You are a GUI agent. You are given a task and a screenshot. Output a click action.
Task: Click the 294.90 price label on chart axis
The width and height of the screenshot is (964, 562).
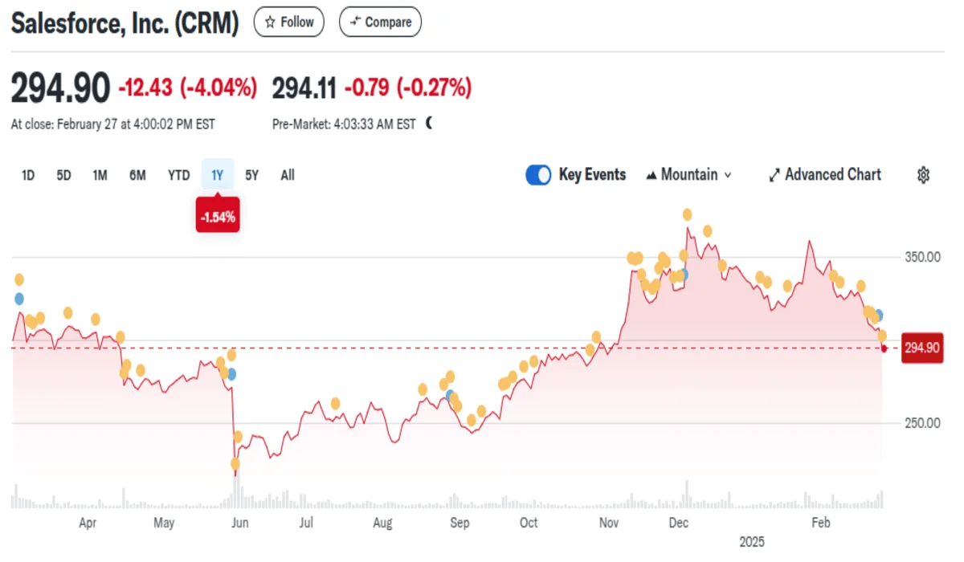coord(922,348)
